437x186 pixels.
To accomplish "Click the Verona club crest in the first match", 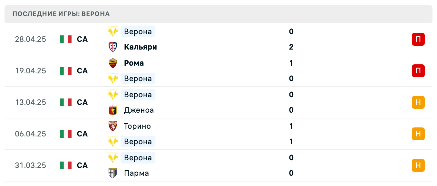I will (x=113, y=31).
